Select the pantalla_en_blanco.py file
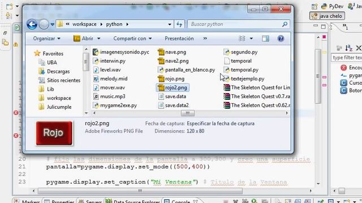 186,70
